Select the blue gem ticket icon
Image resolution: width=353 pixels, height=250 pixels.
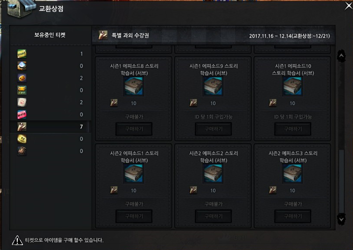(22, 66)
